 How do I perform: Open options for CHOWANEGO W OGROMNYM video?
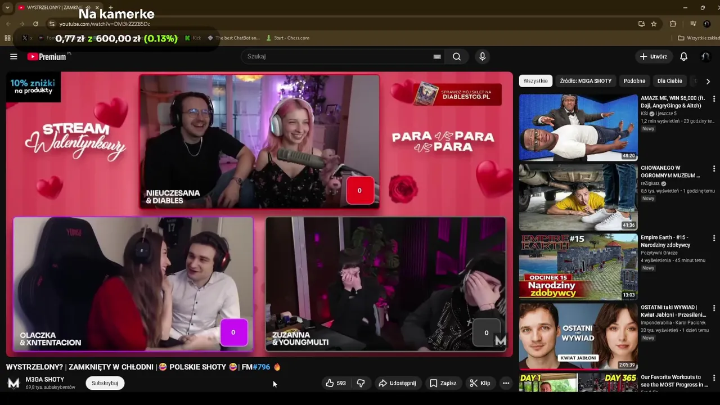714,169
